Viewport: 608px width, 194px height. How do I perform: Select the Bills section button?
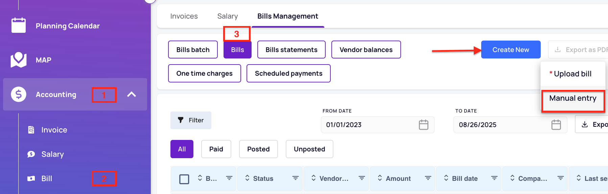point(237,50)
